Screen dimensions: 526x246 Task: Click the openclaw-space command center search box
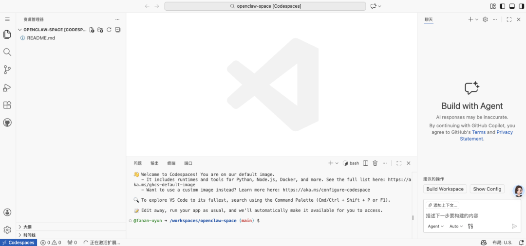click(x=265, y=6)
